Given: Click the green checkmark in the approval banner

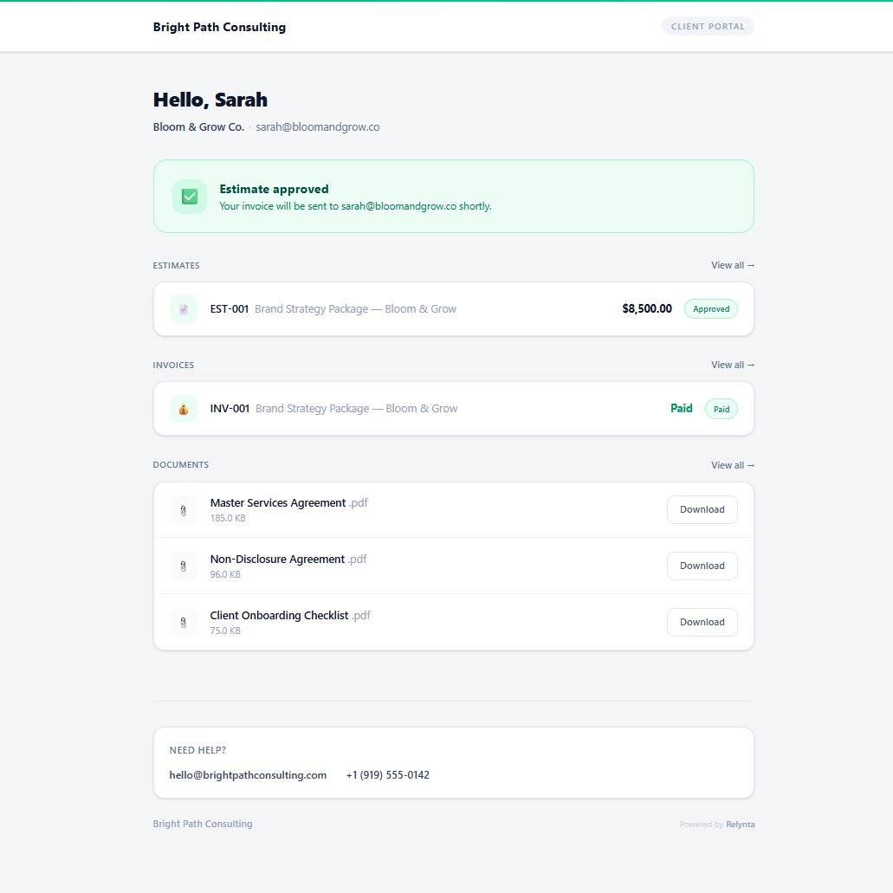Looking at the screenshot, I should [189, 196].
